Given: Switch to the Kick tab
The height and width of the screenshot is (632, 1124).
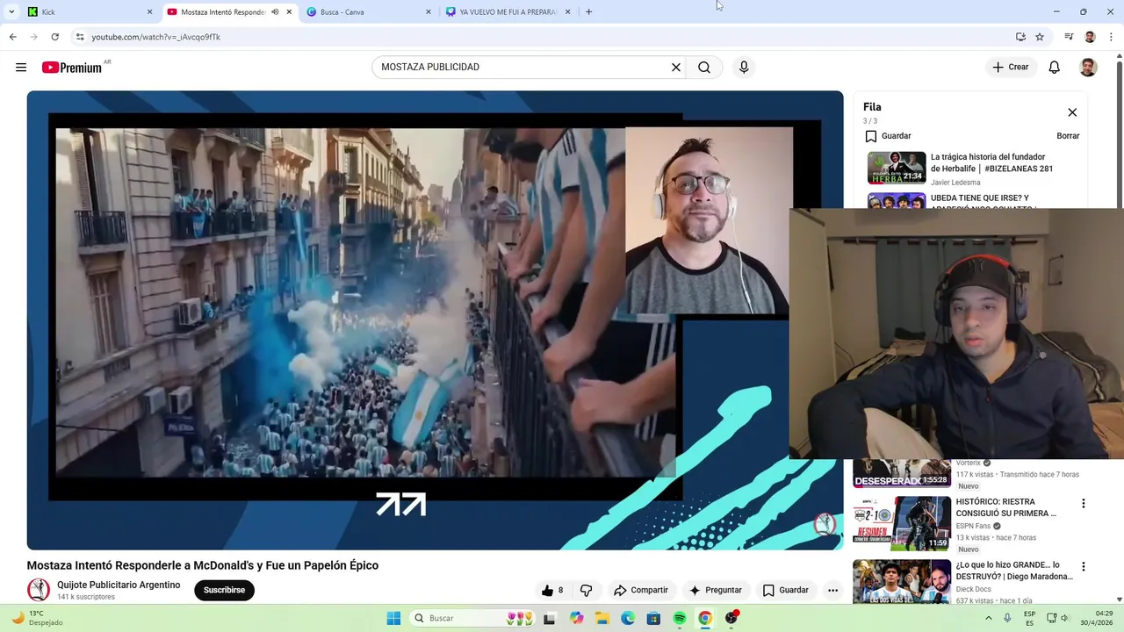Looking at the screenshot, I should coord(88,12).
